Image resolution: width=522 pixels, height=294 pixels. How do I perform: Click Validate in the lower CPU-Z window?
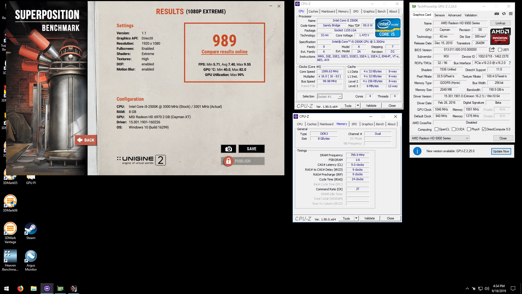369,218
